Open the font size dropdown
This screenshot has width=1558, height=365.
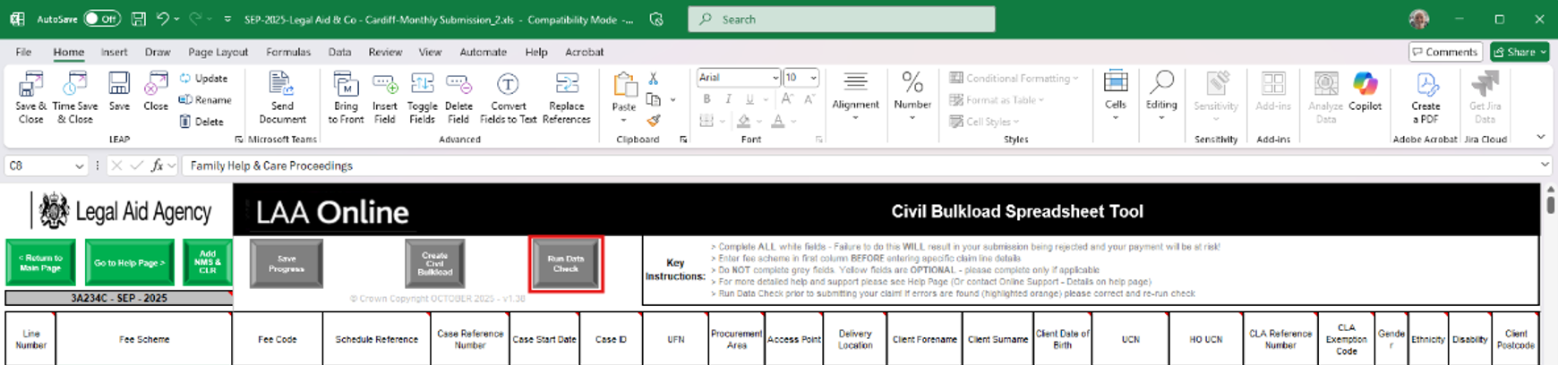(813, 78)
